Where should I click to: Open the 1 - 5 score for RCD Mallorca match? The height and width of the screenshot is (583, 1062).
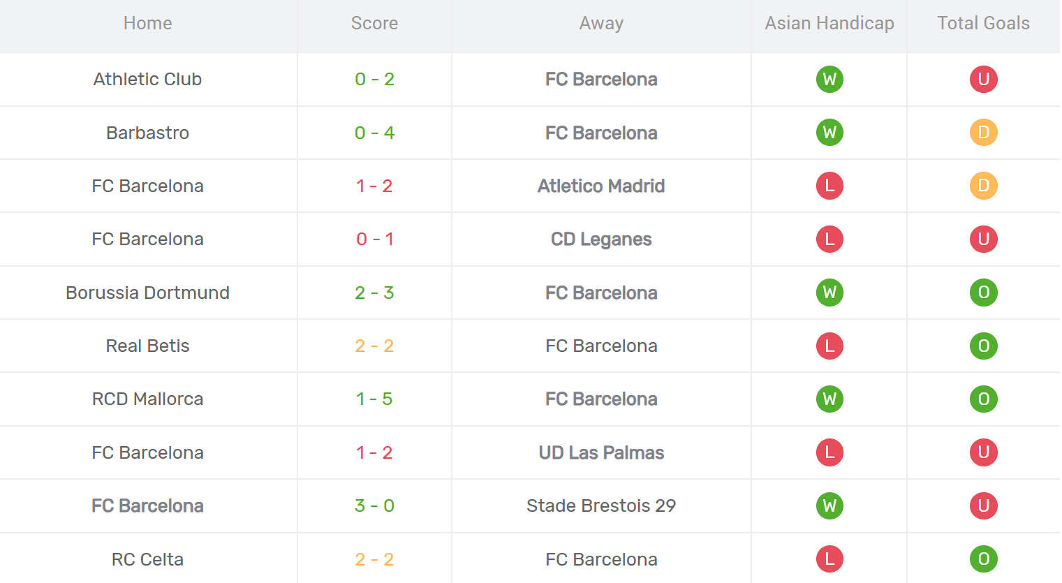(x=374, y=399)
